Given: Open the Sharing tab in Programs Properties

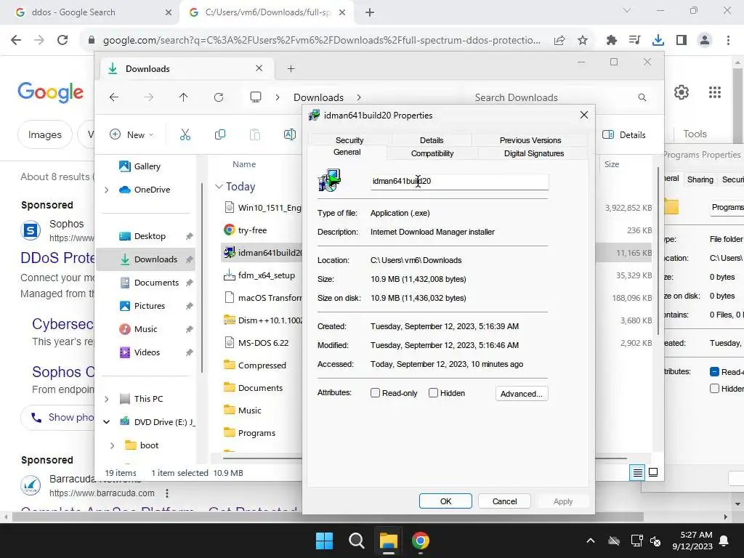Looking at the screenshot, I should tap(700, 179).
